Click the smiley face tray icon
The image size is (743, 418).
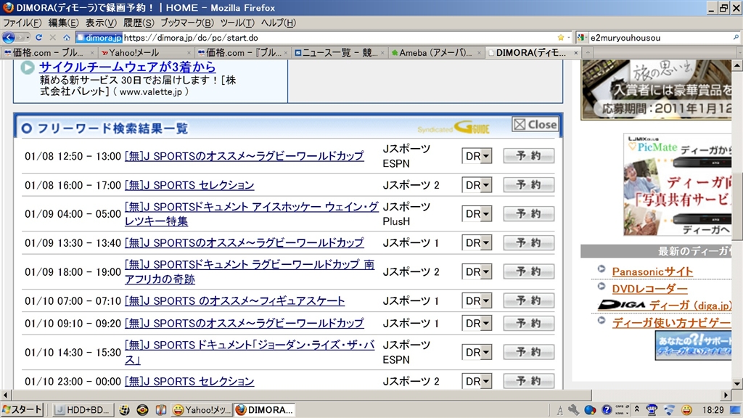click(x=686, y=410)
